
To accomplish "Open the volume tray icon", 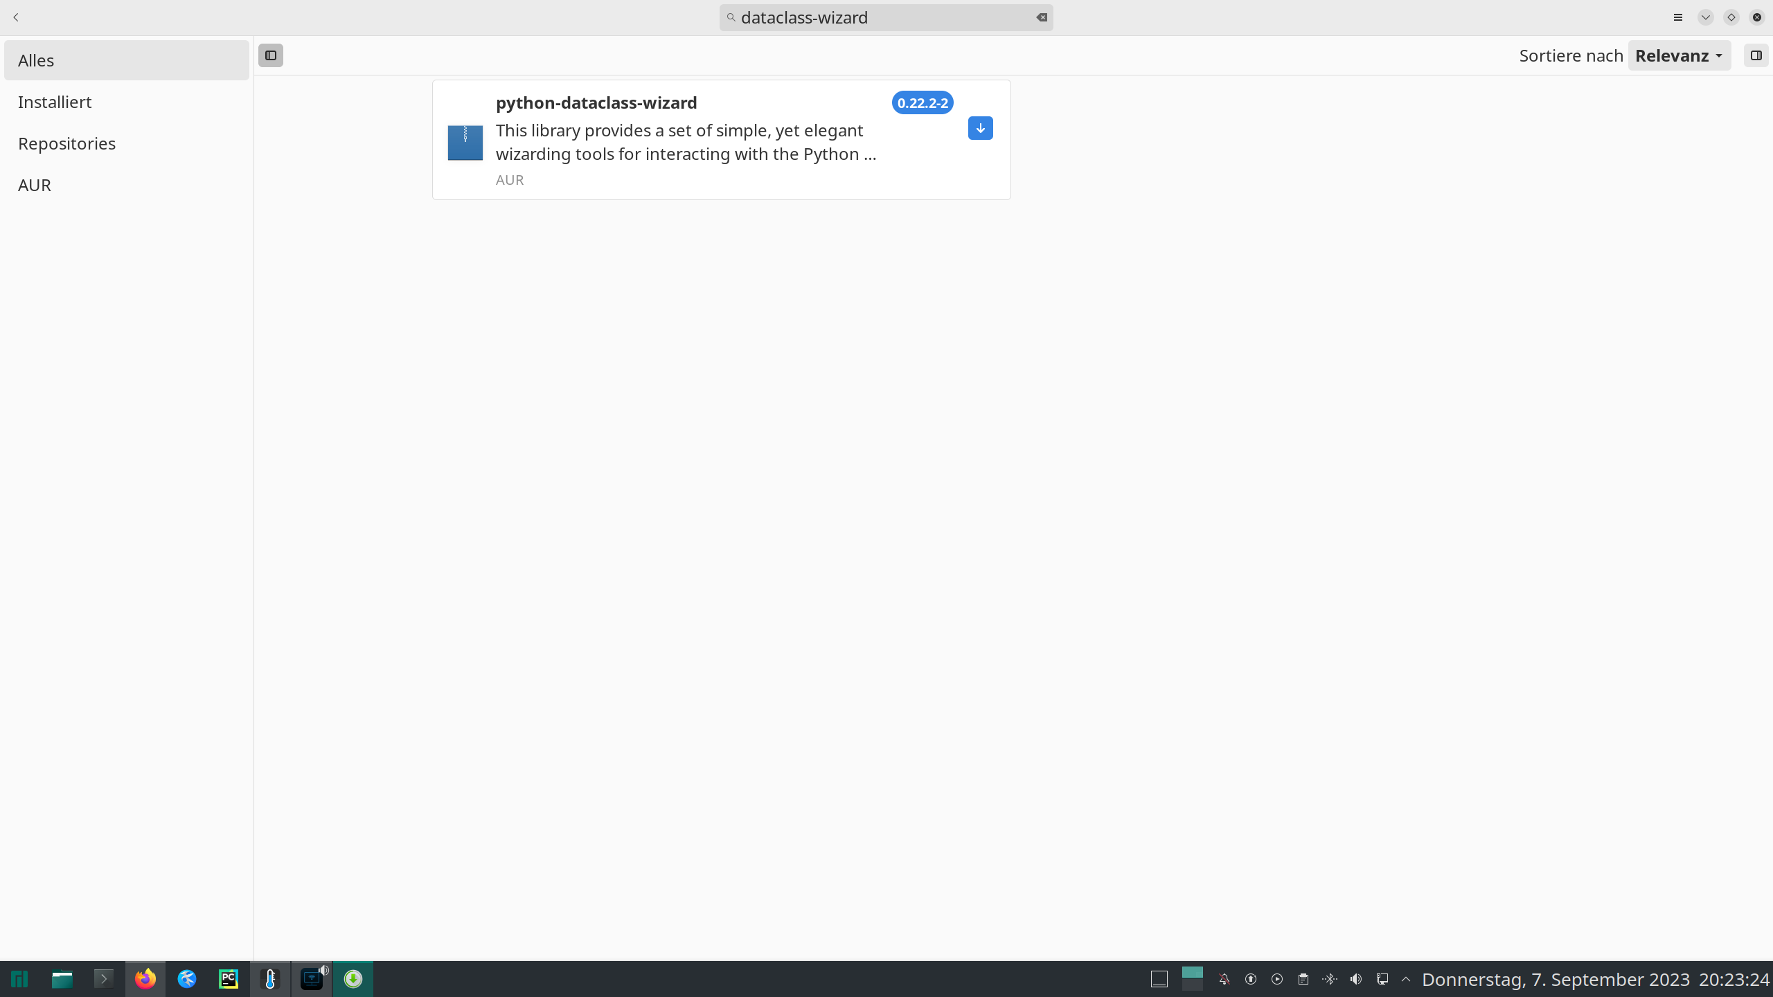I will [1356, 979].
